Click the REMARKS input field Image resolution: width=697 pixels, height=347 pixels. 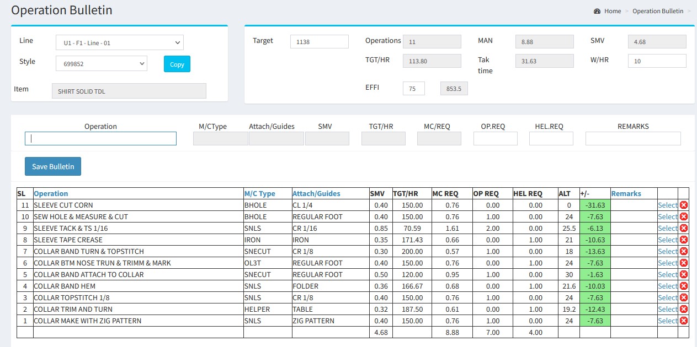click(x=632, y=139)
